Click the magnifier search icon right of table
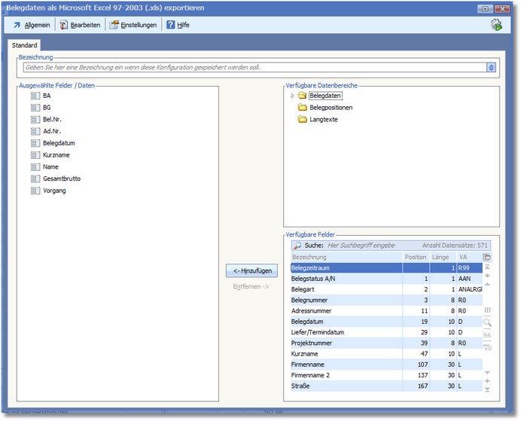The image size is (521, 421). (x=487, y=322)
